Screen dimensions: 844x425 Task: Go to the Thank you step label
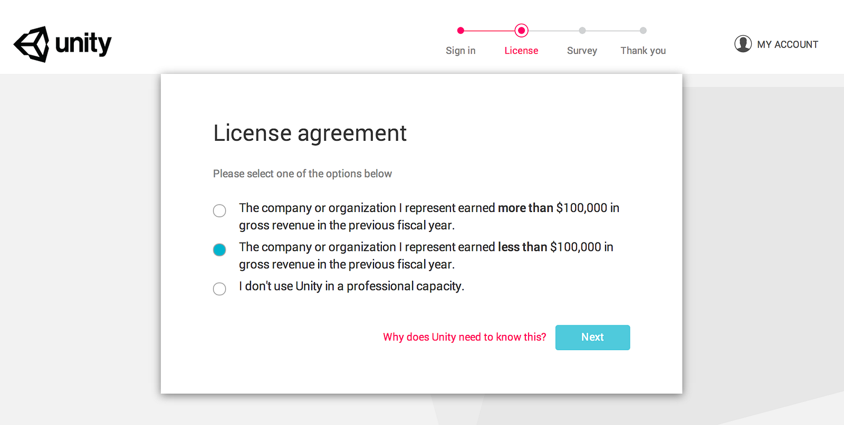point(643,51)
